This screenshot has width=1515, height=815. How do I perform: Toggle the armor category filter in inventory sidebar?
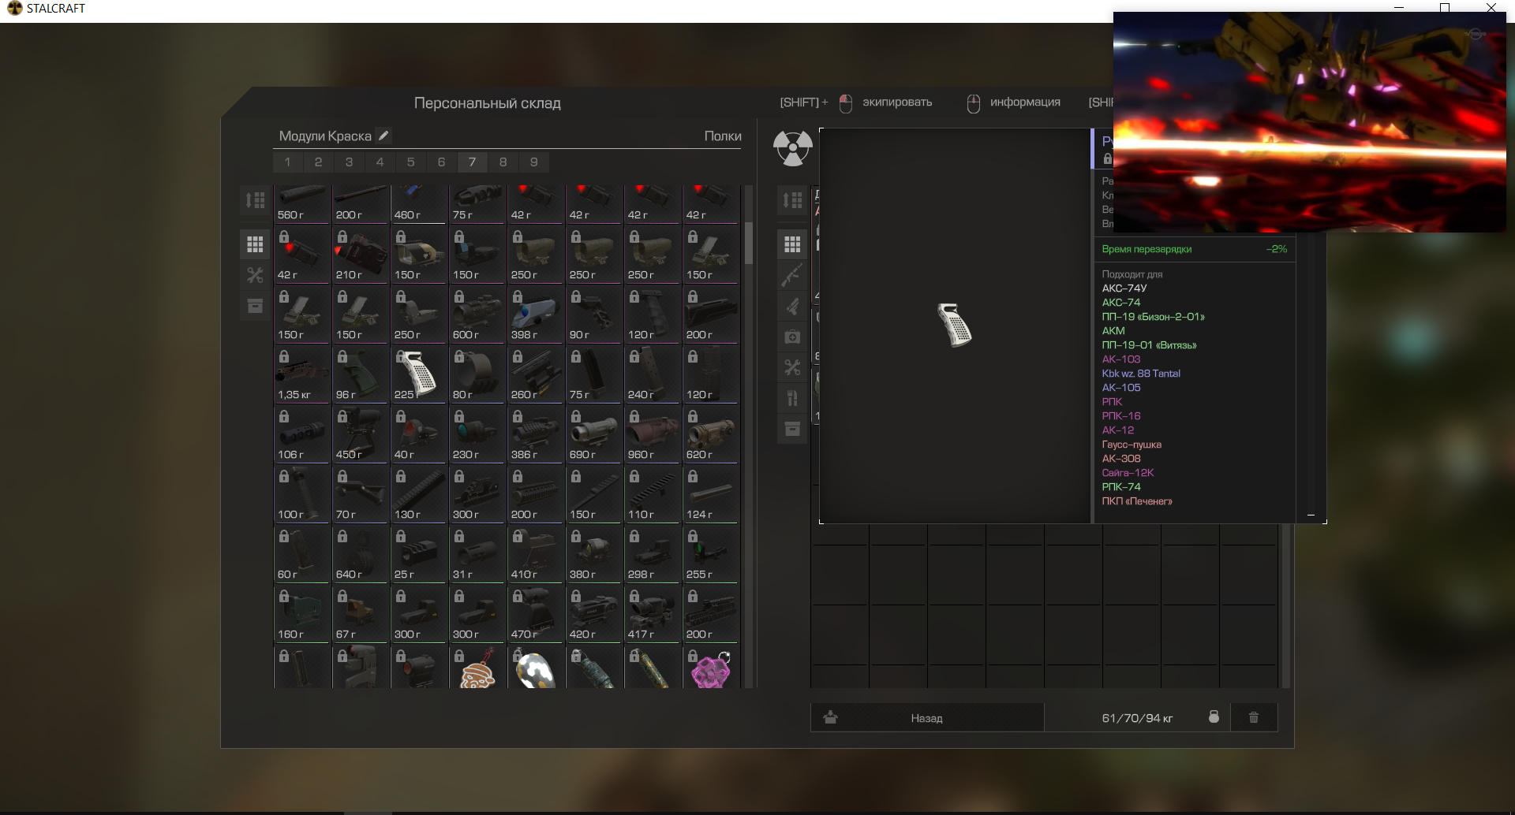coord(792,306)
